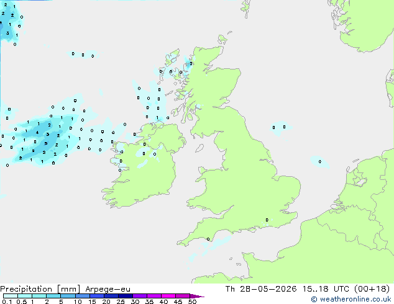Click the 0.5–1 mm legend color swatch
This screenshot has width=394, height=304.
point(25,296)
